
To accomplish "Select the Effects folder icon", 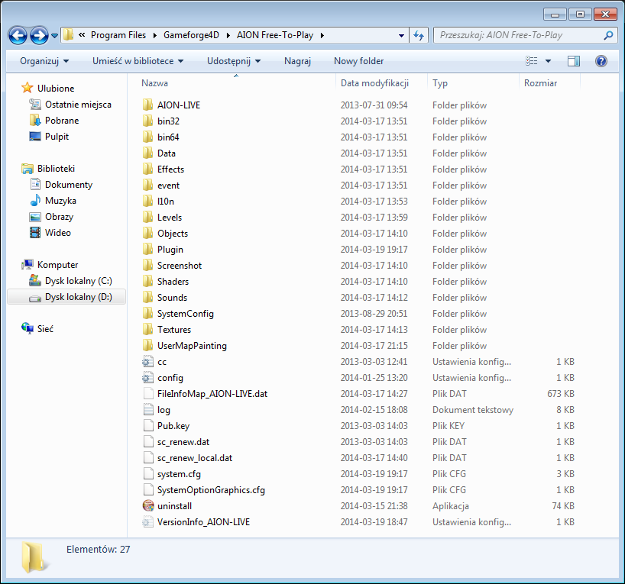I will pos(147,169).
